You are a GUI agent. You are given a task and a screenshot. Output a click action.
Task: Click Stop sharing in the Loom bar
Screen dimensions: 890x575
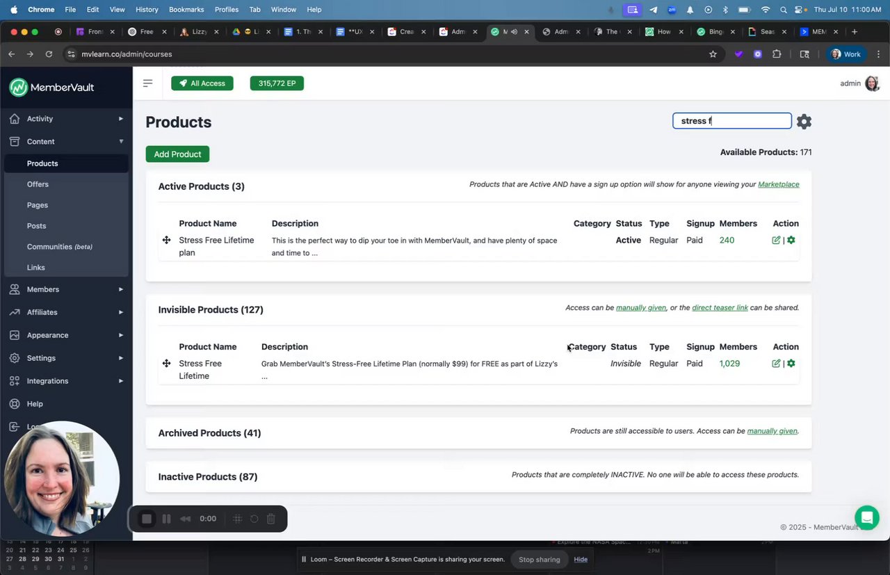(x=539, y=560)
